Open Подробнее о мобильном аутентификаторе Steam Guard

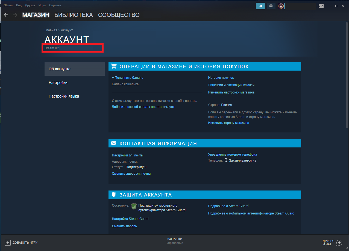pyautogui.click(x=251, y=213)
